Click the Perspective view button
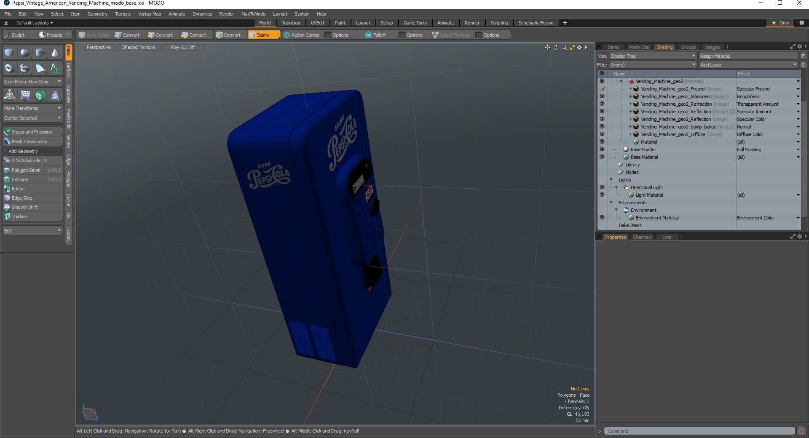The width and height of the screenshot is (809, 438). 99,48
